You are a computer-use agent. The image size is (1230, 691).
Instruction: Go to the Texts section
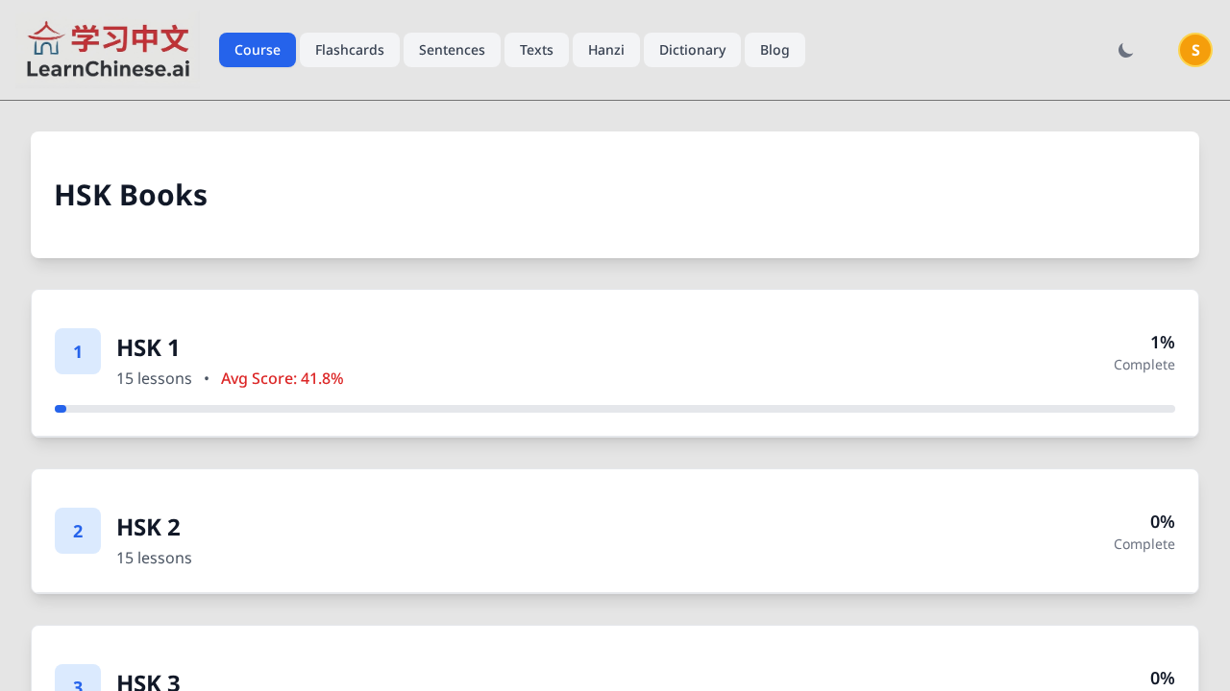click(x=536, y=50)
